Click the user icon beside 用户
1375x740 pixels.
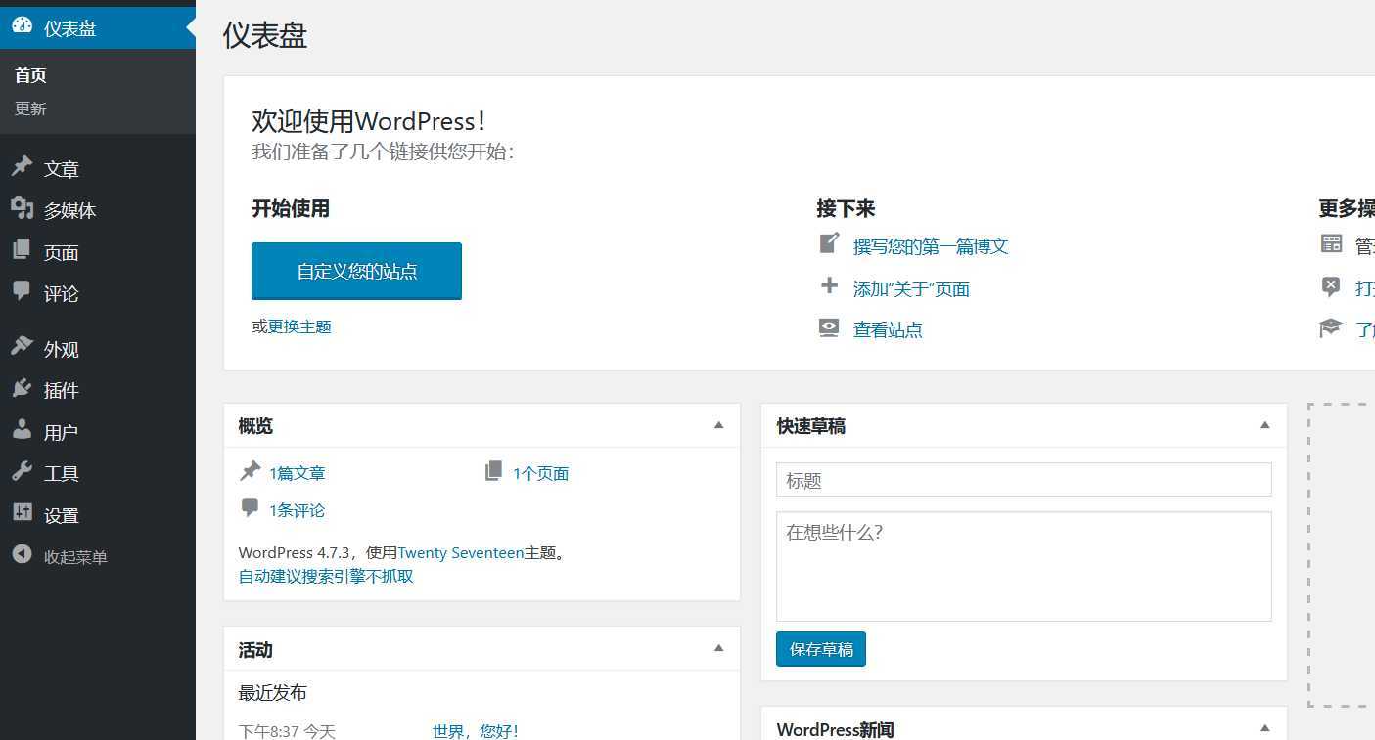[22, 430]
